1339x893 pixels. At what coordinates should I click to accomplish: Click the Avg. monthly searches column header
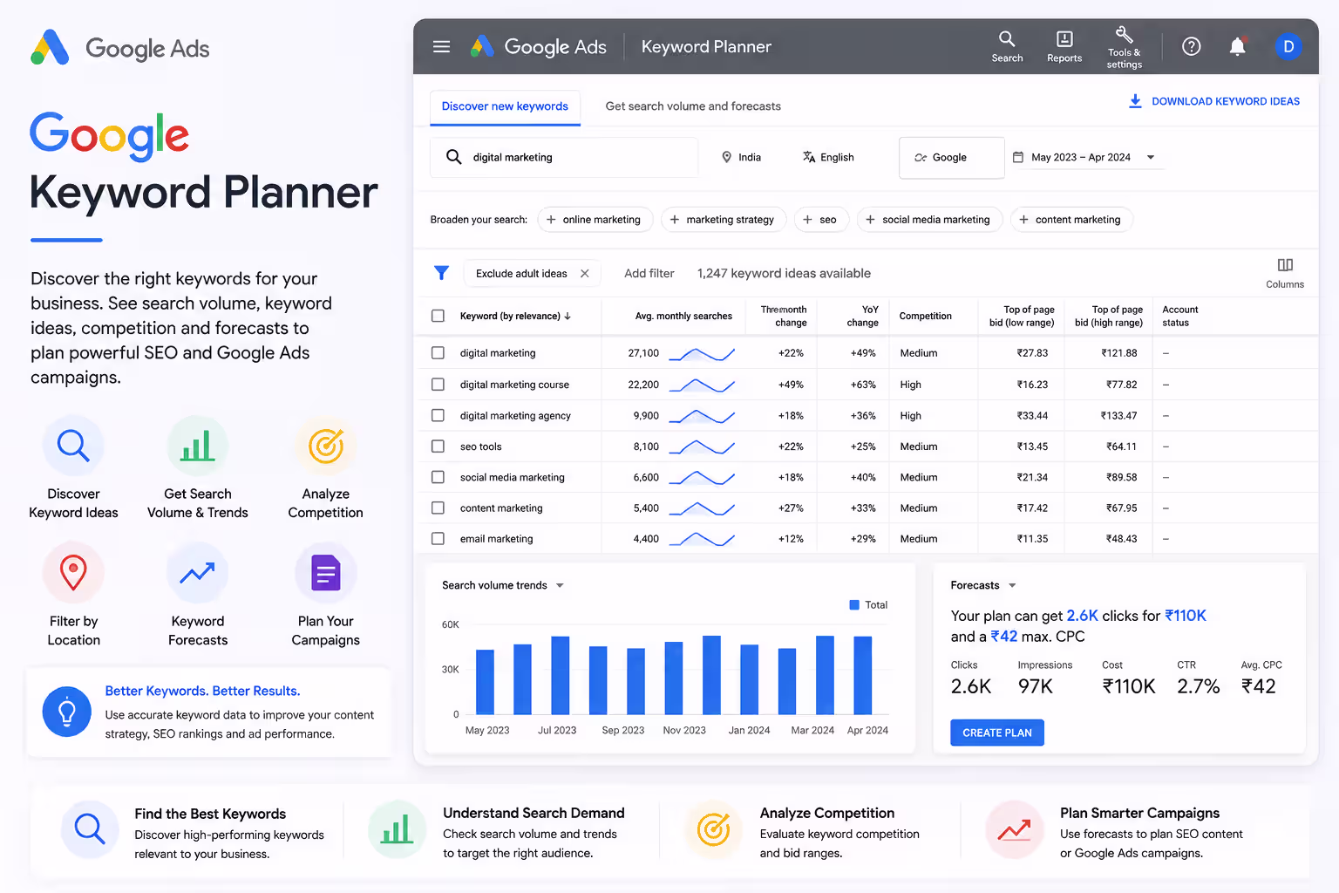[x=683, y=316]
